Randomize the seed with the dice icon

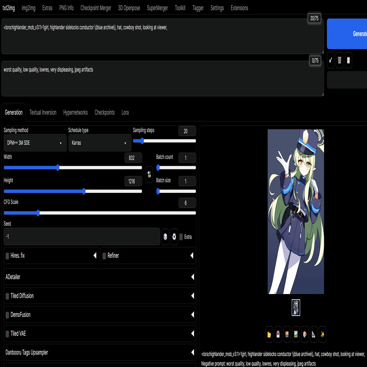165,237
